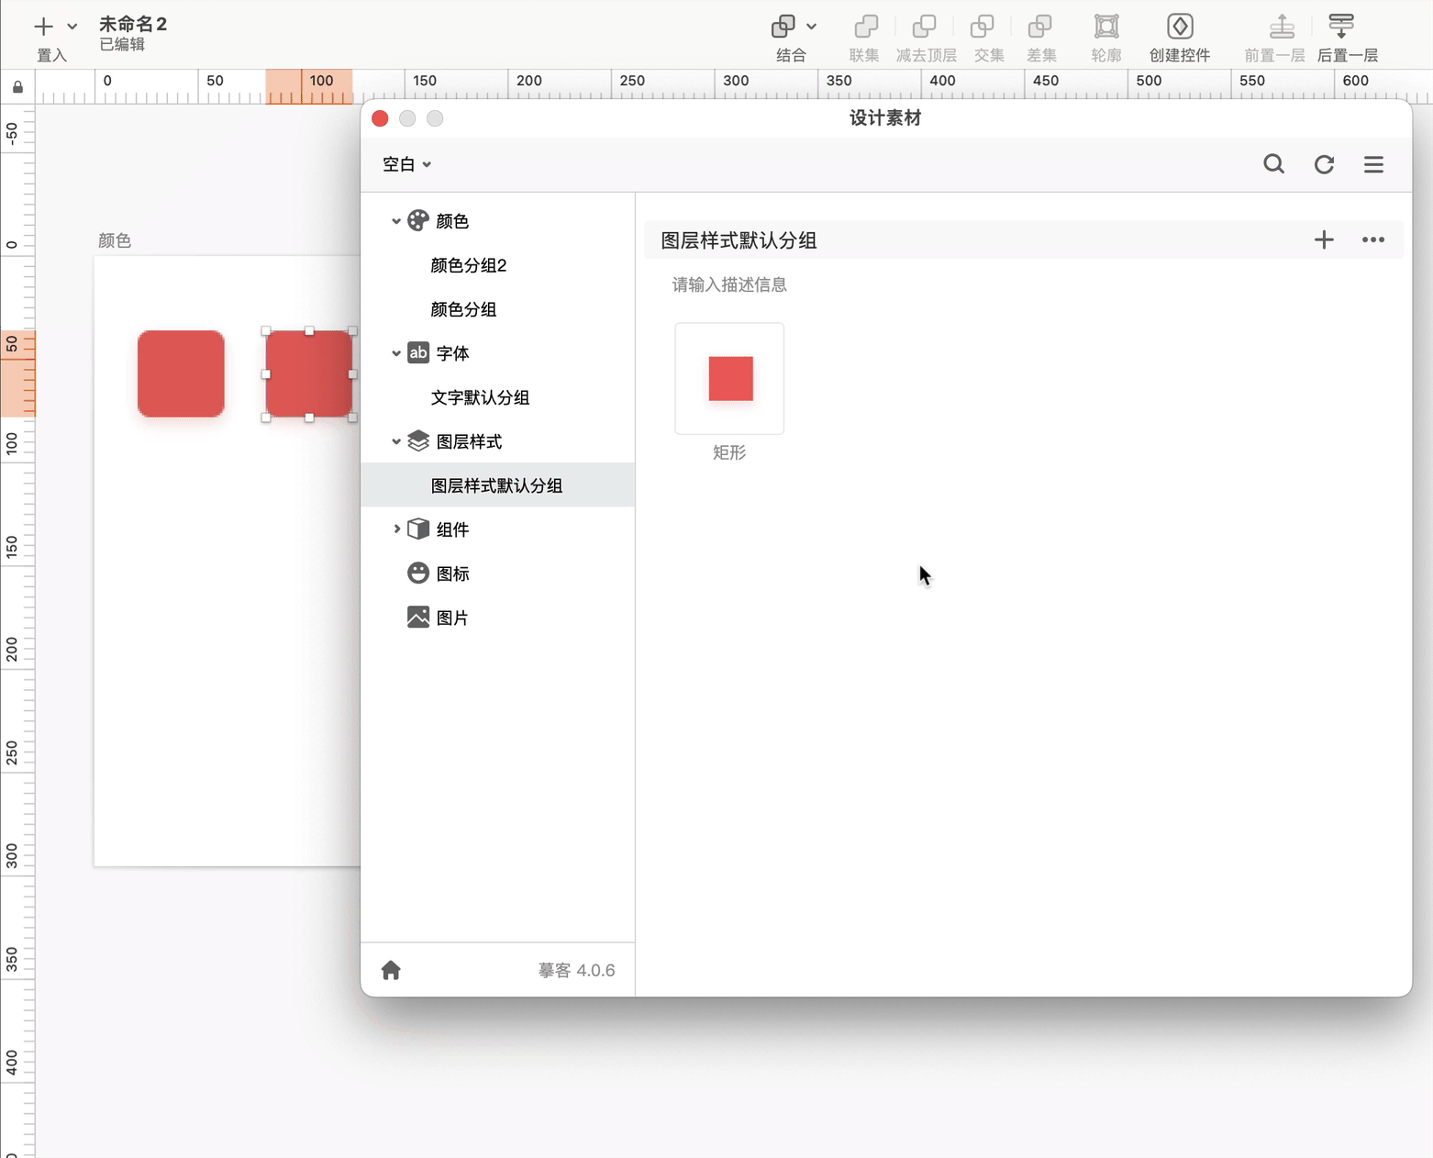Click the plus icon to add a layer style

click(1323, 240)
